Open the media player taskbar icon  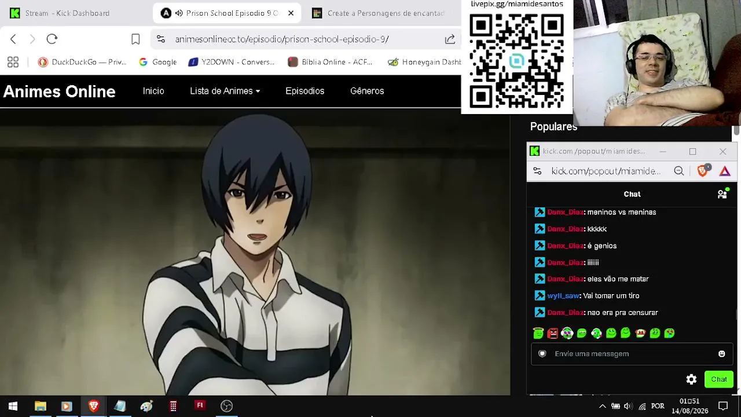pyautogui.click(x=66, y=406)
